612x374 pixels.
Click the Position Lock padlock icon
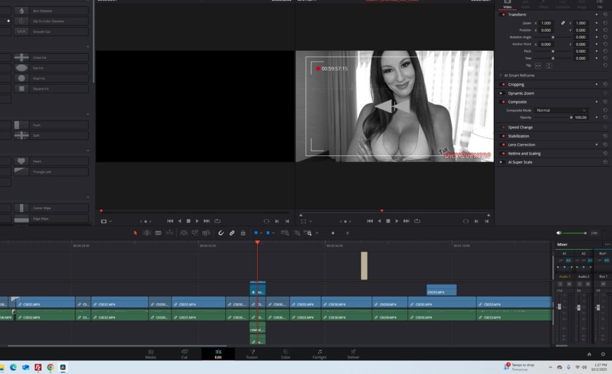coord(243,233)
